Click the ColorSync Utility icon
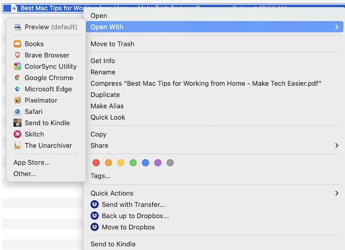This screenshot has width=345, height=250. coord(18,66)
